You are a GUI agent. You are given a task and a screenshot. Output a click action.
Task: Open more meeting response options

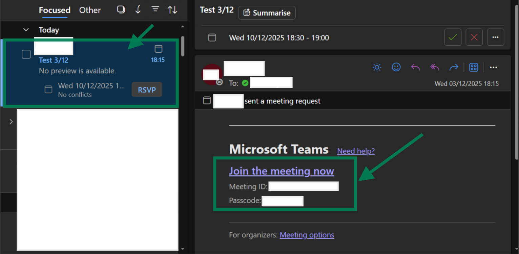coord(496,37)
